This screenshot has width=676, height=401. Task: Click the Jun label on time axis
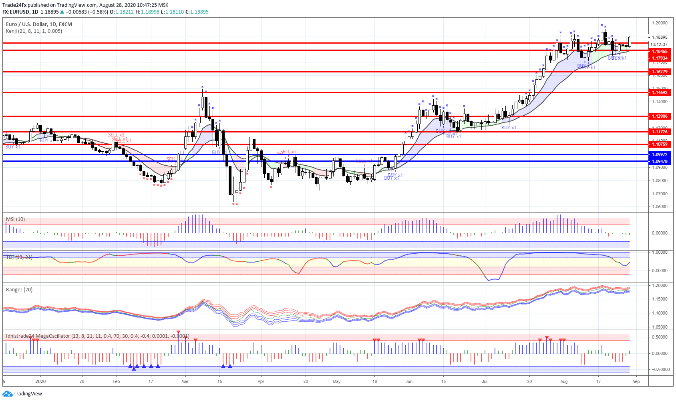coord(409,381)
